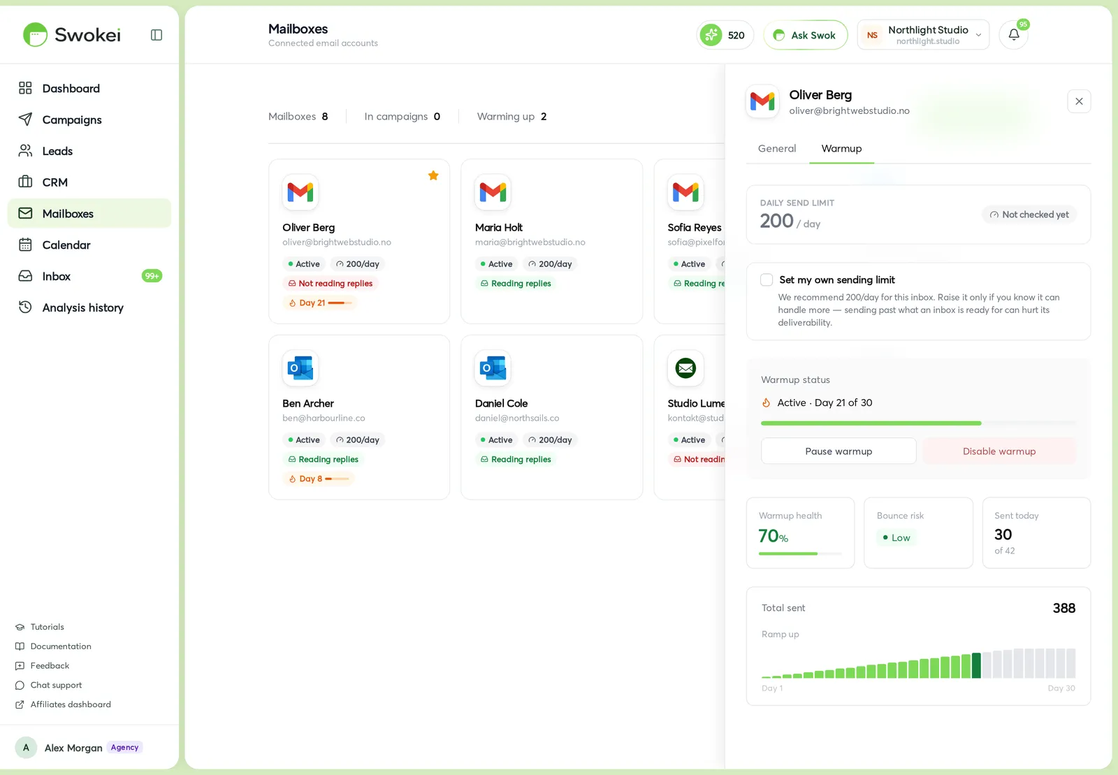
Task: Click the CRM briefcase icon
Action: click(x=25, y=182)
